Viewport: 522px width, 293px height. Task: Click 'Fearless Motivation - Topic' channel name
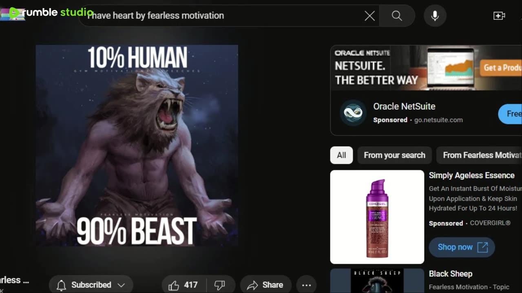pyautogui.click(x=469, y=287)
